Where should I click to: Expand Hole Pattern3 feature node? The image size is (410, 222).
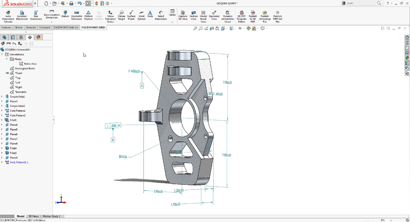pos(2,162)
